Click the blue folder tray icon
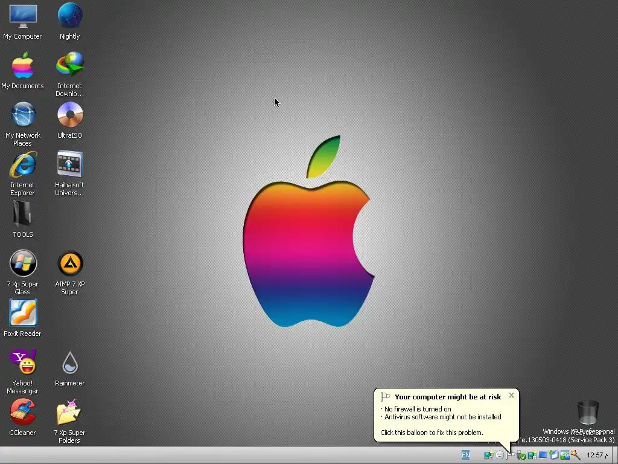Viewport: 618px width, 464px height. click(x=554, y=455)
